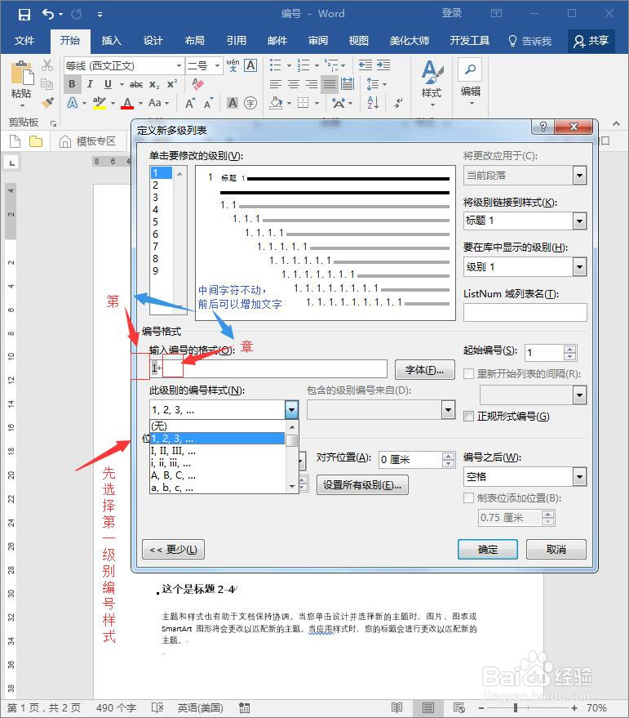Click the 共享 Share button

click(591, 41)
